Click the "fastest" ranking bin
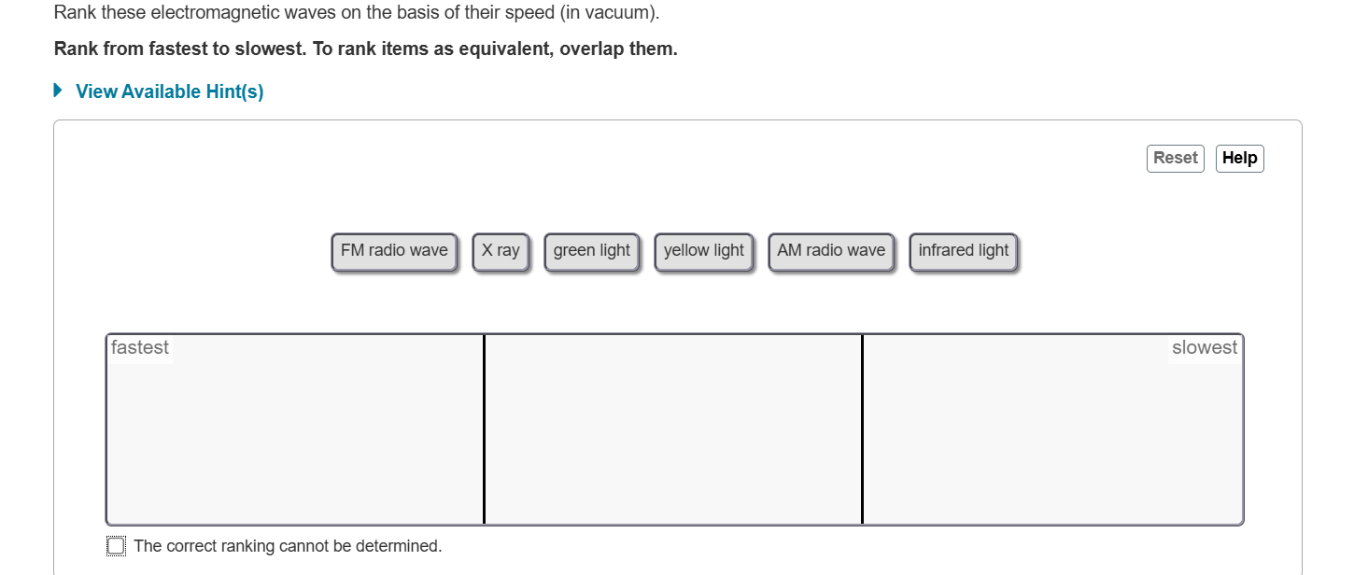This screenshot has height=575, width=1354. (295, 429)
